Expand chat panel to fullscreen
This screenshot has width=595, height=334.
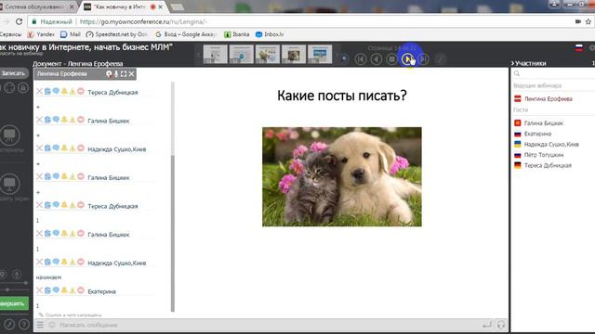124,74
